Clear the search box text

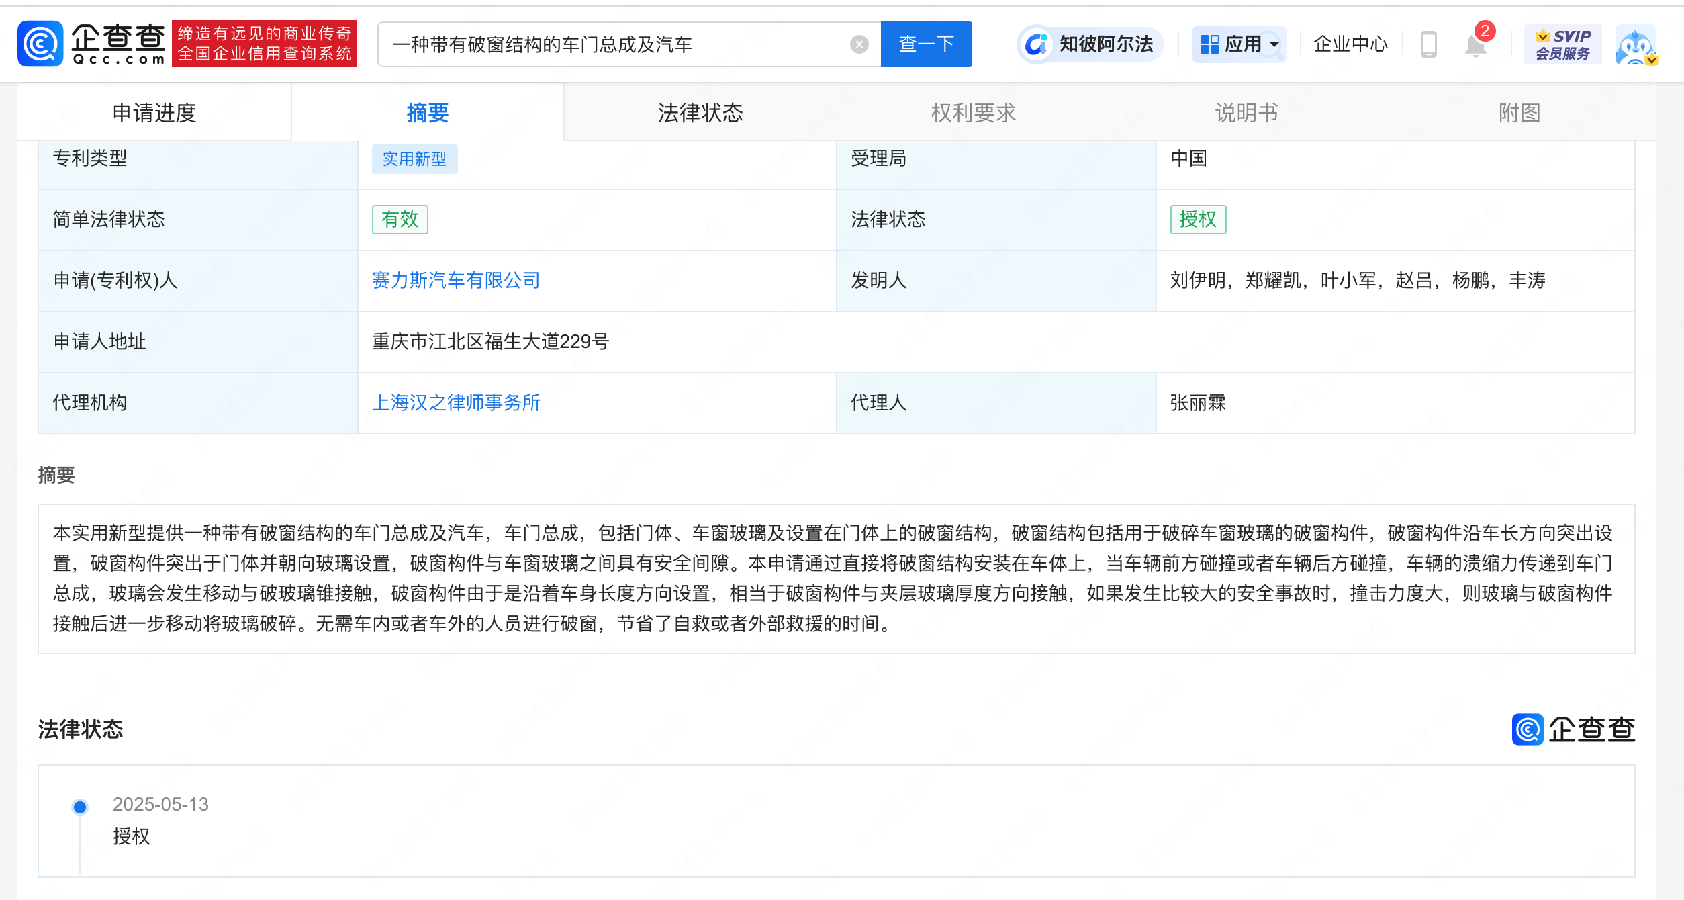tap(859, 44)
